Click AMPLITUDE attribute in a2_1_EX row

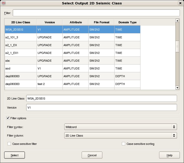tap(76, 45)
